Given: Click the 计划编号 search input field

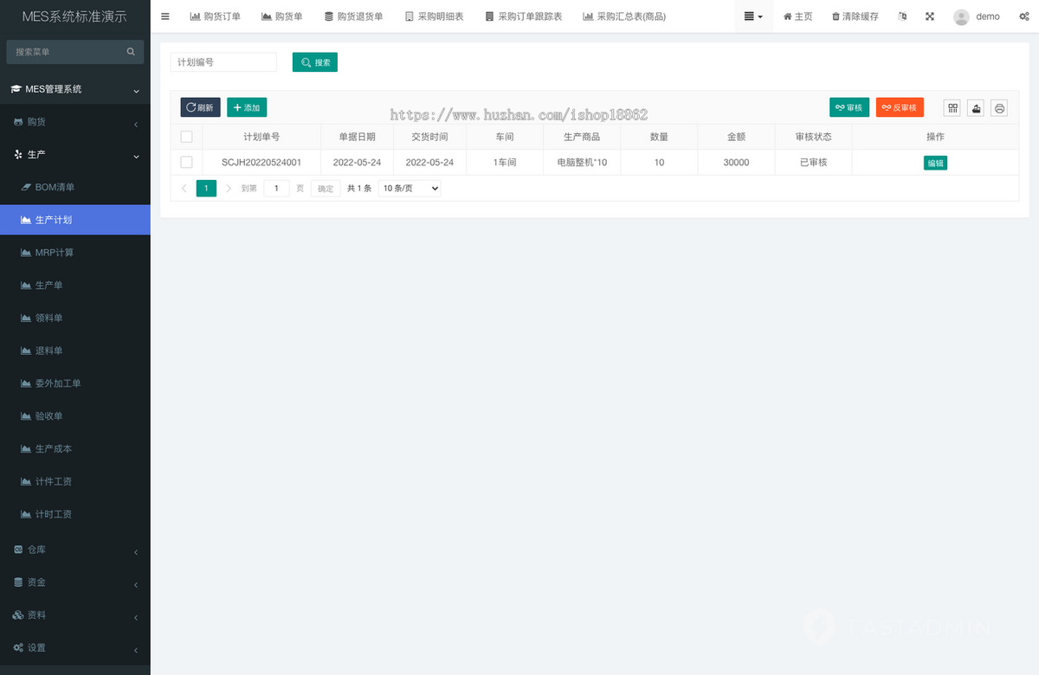Looking at the screenshot, I should pyautogui.click(x=223, y=62).
